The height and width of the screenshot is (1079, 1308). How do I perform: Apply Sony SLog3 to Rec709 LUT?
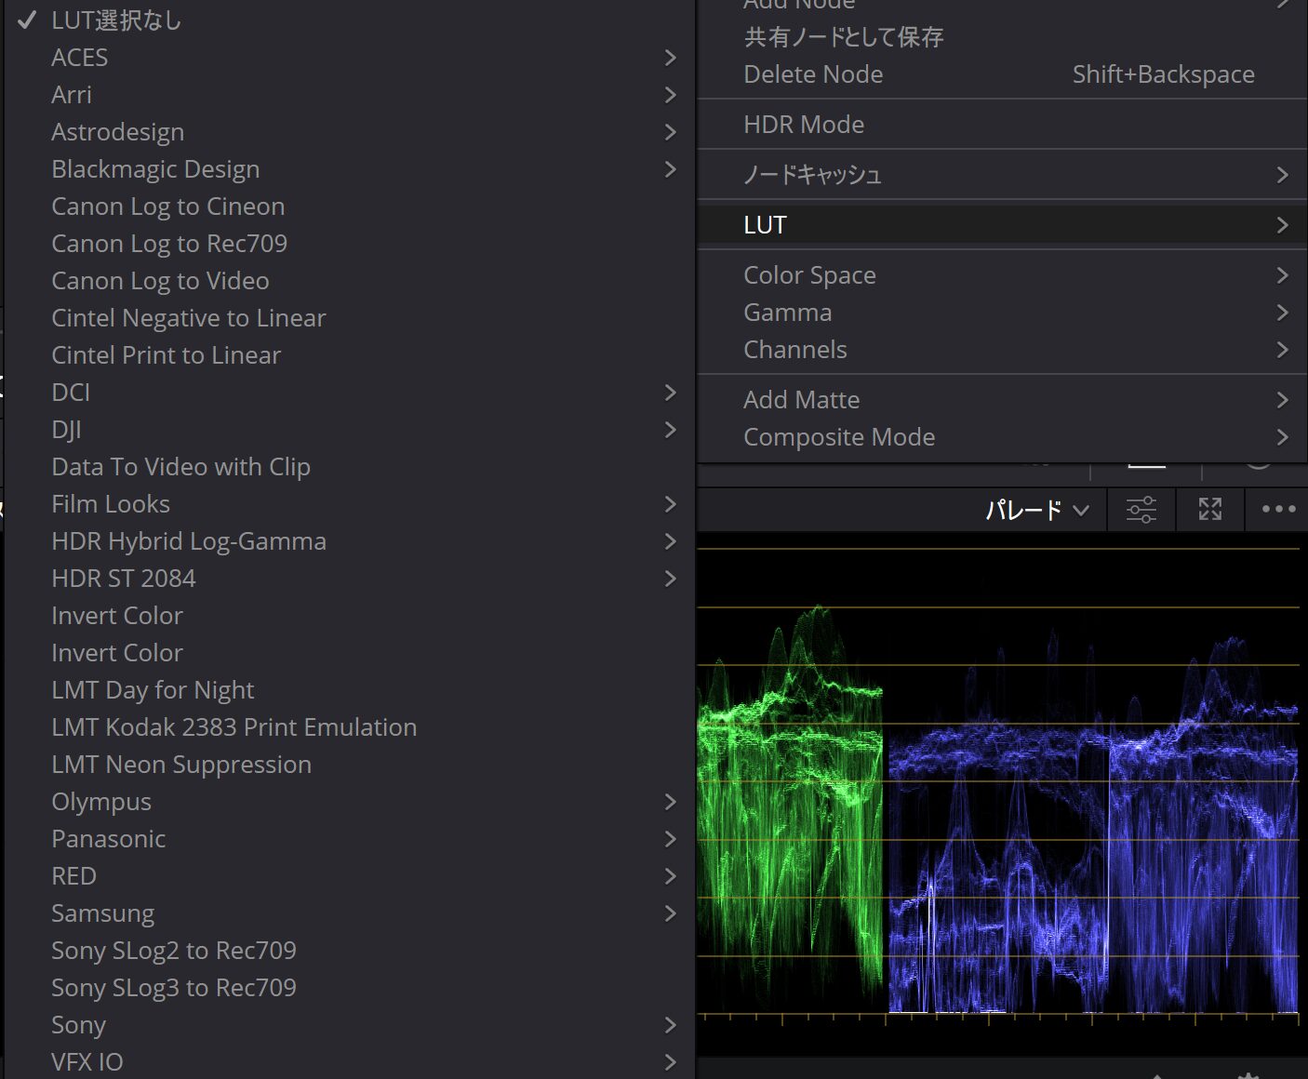[350, 988]
